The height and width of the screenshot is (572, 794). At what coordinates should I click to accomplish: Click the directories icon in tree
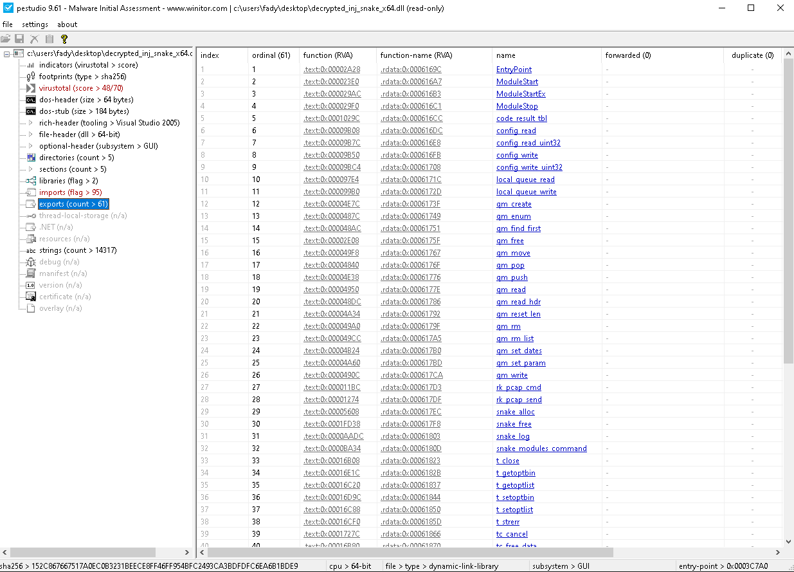point(30,158)
